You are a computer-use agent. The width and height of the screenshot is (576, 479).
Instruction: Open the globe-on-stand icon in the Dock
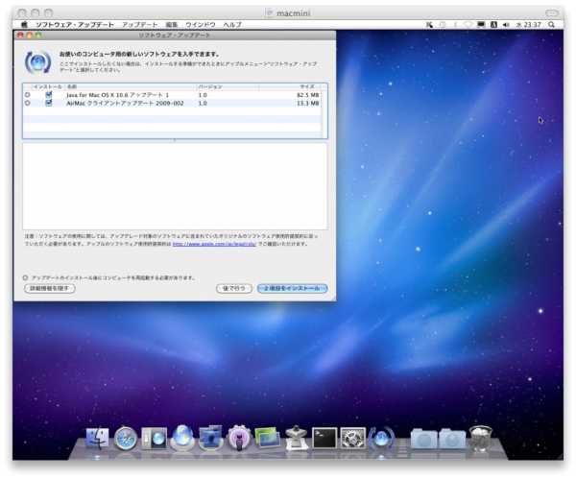point(182,438)
